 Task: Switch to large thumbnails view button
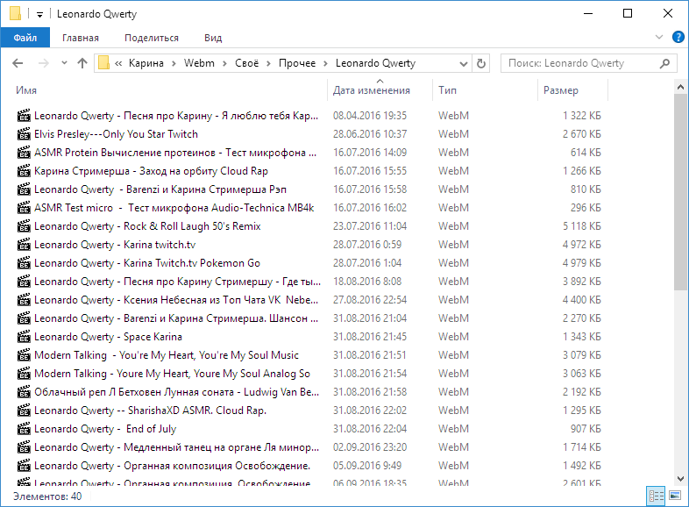click(675, 496)
